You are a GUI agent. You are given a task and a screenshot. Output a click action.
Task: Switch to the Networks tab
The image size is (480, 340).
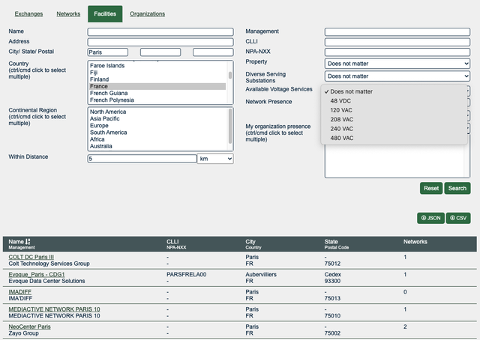[68, 13]
